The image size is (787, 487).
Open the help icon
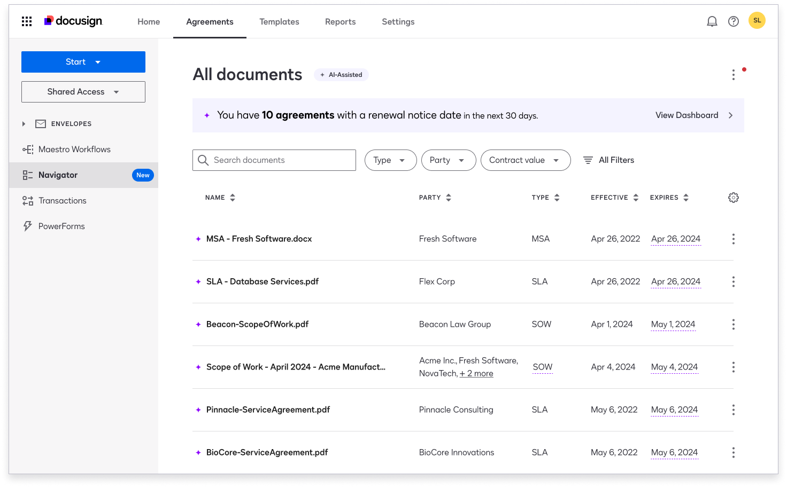pyautogui.click(x=733, y=21)
